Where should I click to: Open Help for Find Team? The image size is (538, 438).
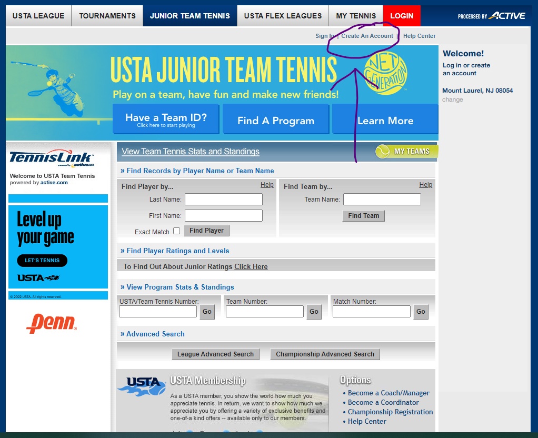[x=426, y=185]
